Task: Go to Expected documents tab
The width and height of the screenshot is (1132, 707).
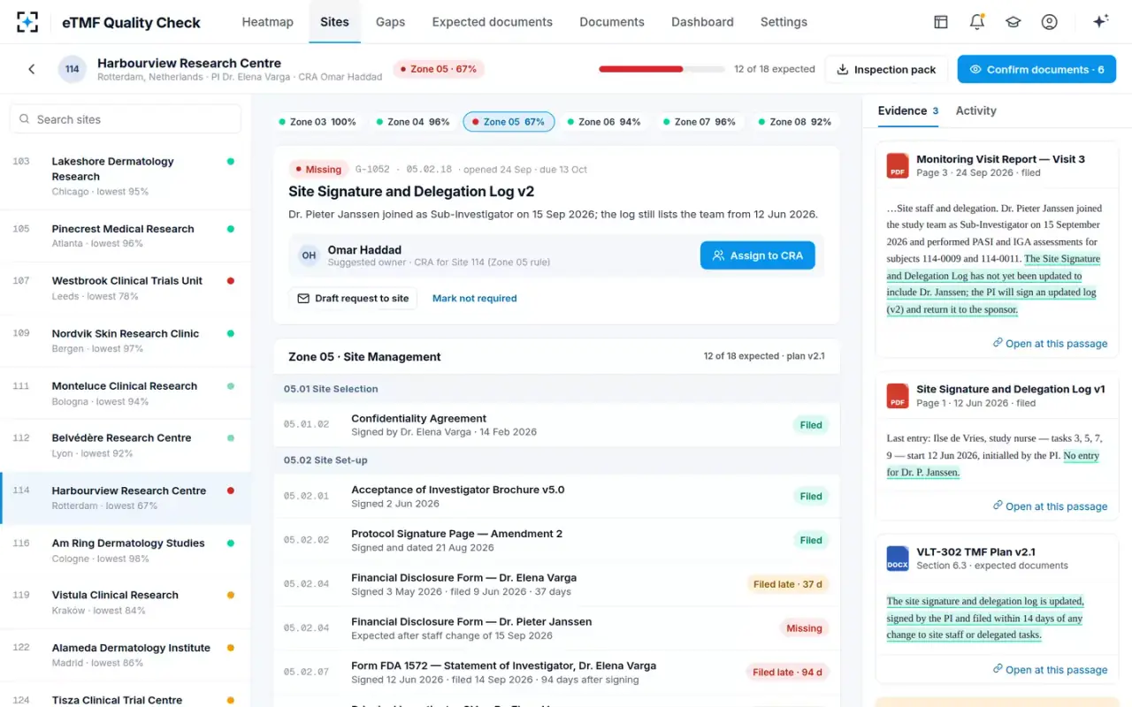Action: point(492,22)
